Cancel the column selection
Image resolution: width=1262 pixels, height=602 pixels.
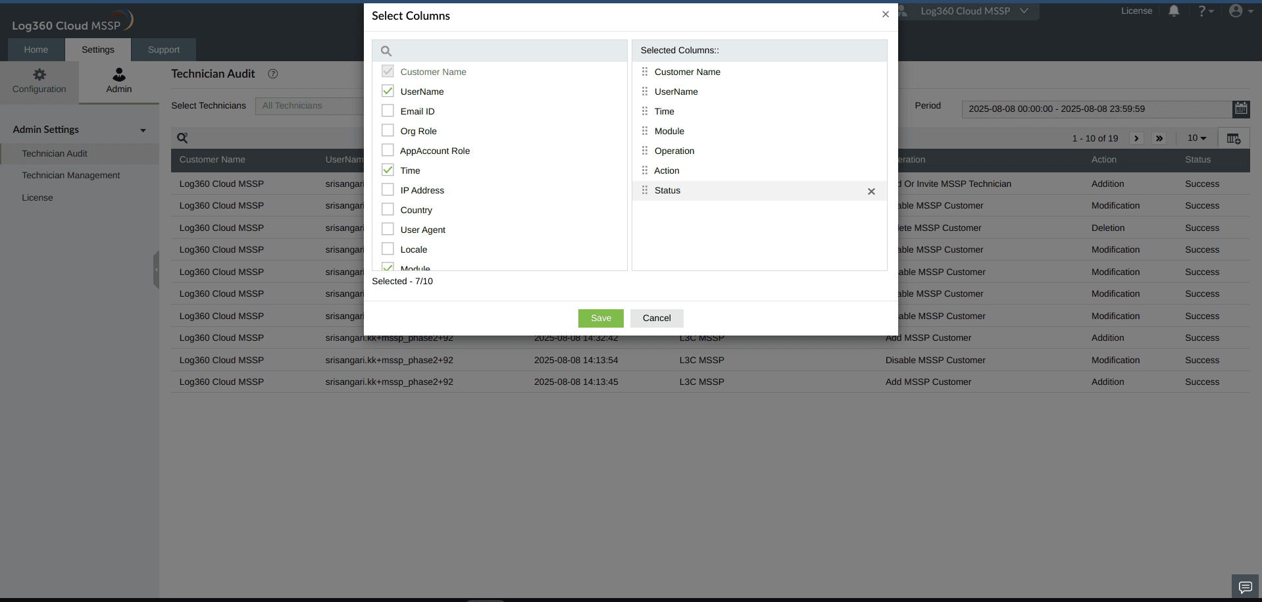pyautogui.click(x=657, y=318)
